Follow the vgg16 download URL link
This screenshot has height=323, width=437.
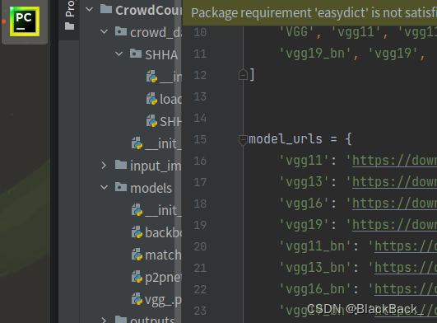(x=394, y=204)
